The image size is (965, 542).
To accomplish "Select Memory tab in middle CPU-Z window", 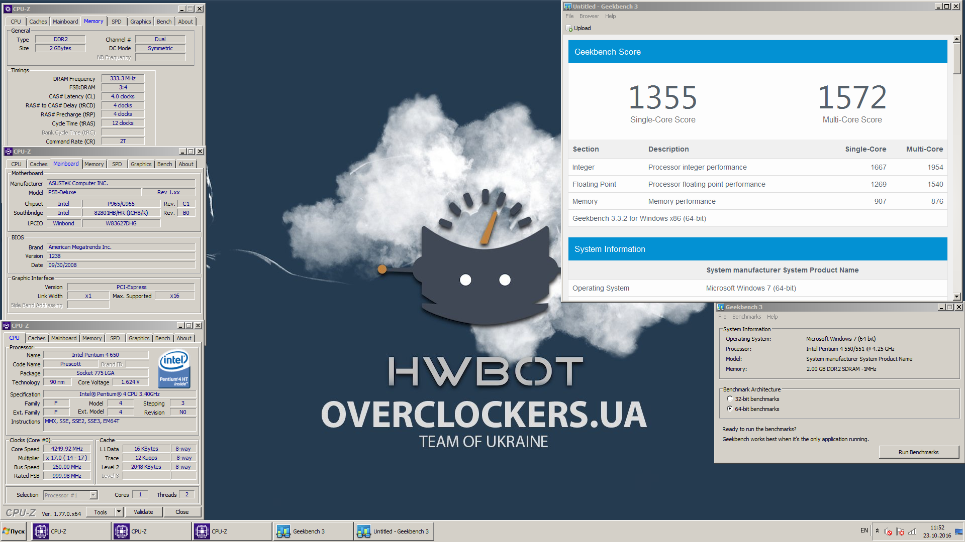I will [x=94, y=164].
